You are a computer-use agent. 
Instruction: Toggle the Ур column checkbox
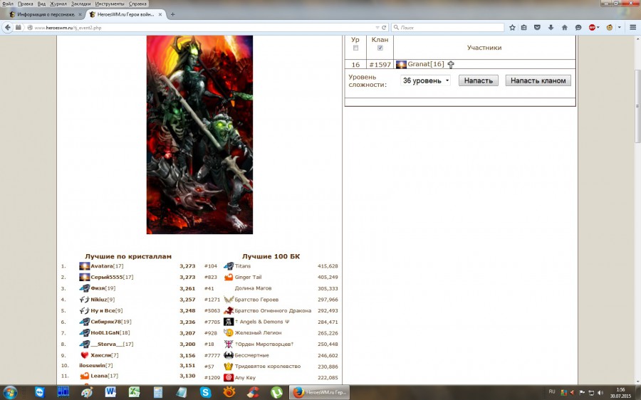point(355,48)
